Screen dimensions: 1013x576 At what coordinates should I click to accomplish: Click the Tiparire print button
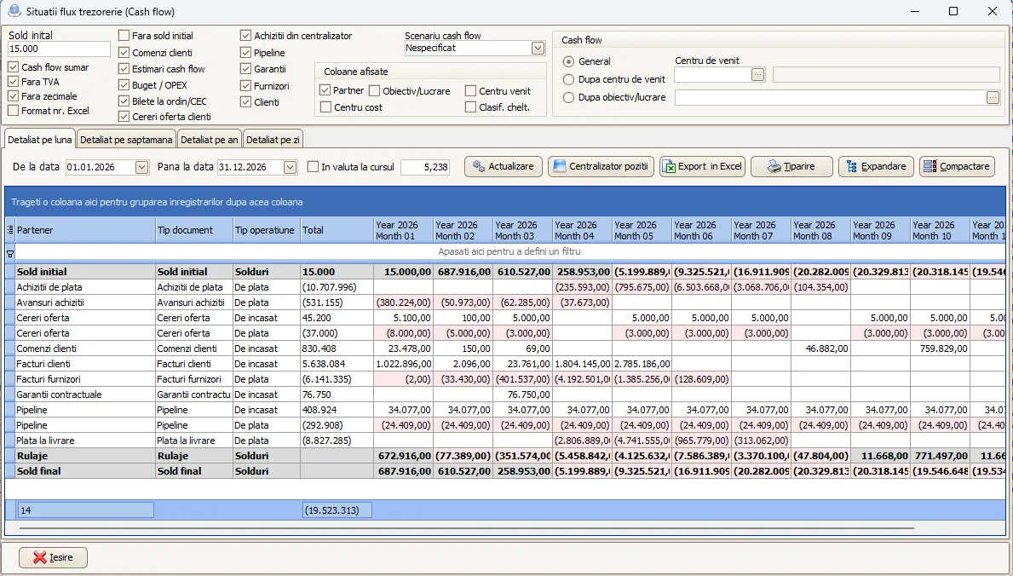[x=791, y=166]
